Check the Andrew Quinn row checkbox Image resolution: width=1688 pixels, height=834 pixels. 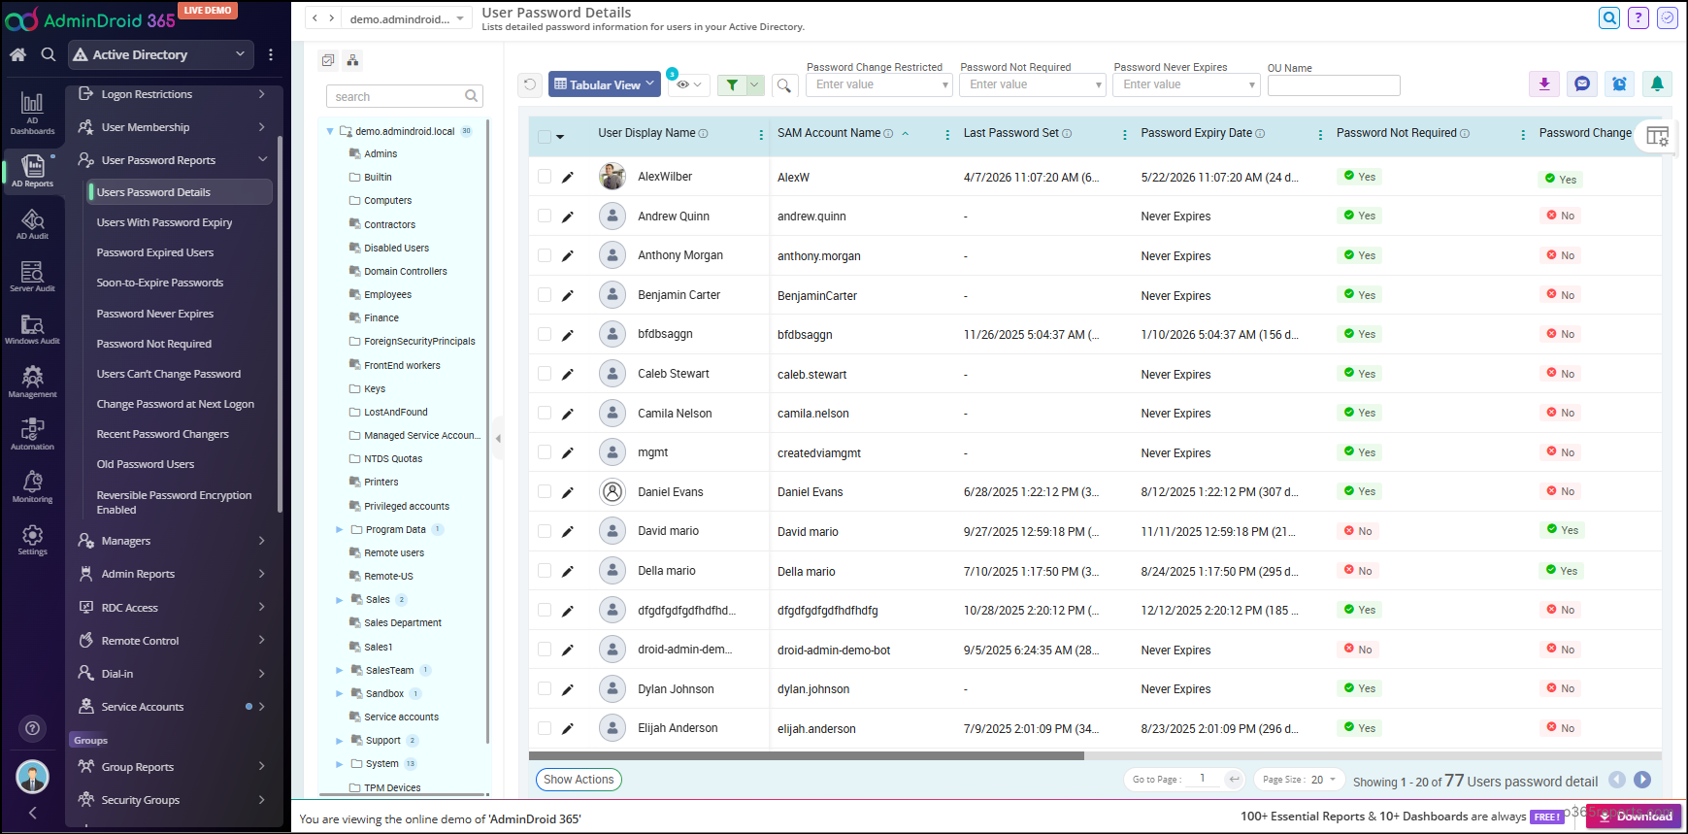click(x=545, y=216)
